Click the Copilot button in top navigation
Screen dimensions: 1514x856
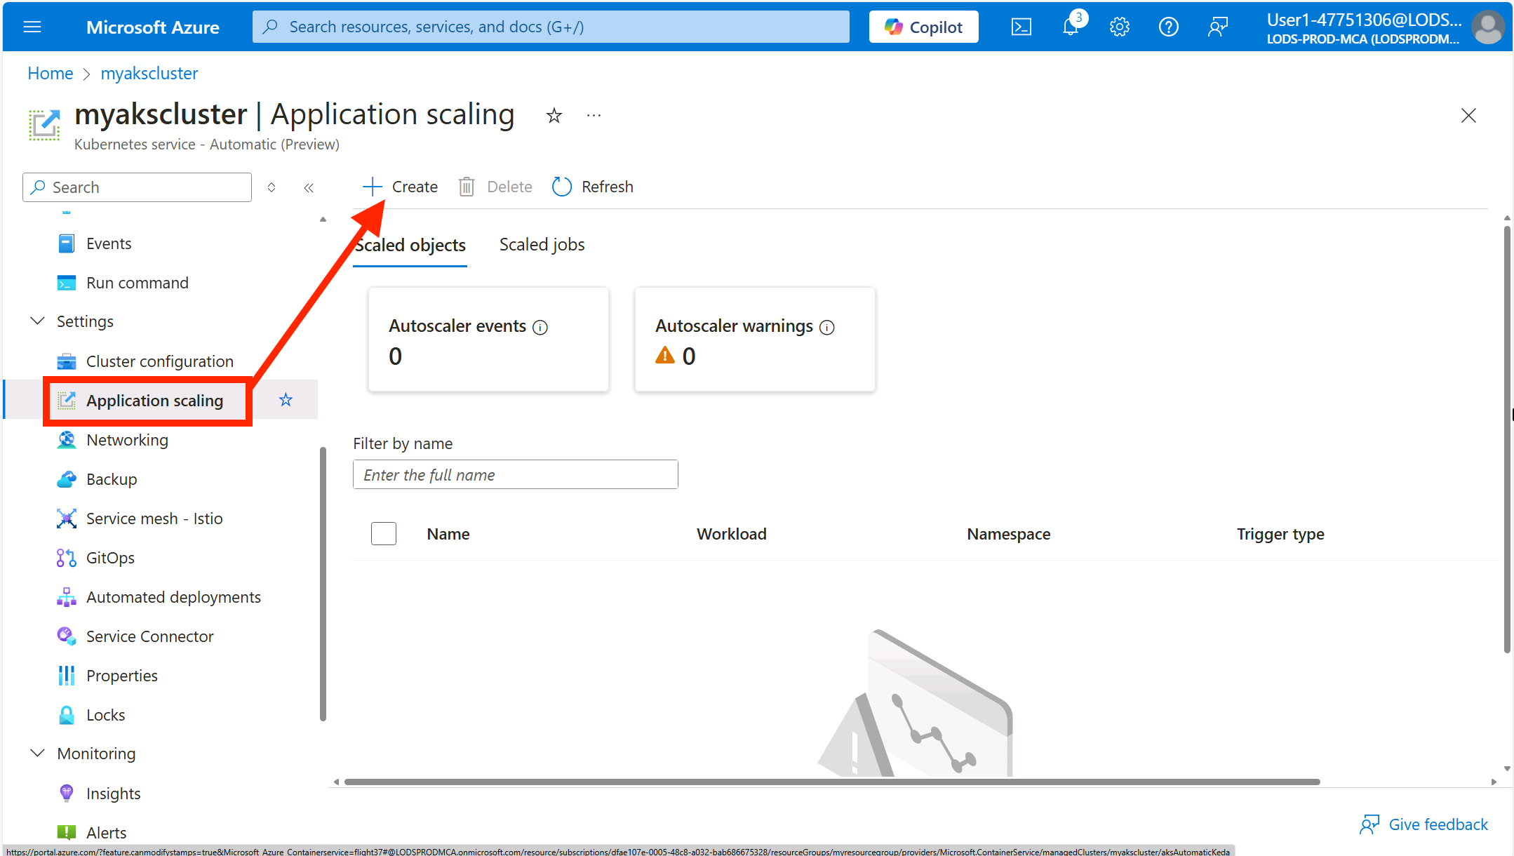point(923,26)
